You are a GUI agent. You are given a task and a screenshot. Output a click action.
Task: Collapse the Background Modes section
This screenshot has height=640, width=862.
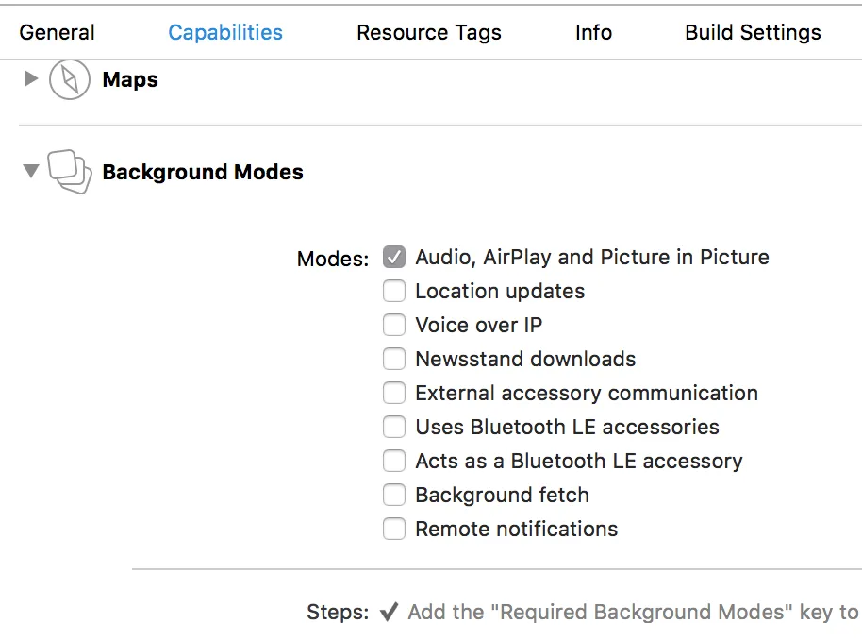point(31,172)
